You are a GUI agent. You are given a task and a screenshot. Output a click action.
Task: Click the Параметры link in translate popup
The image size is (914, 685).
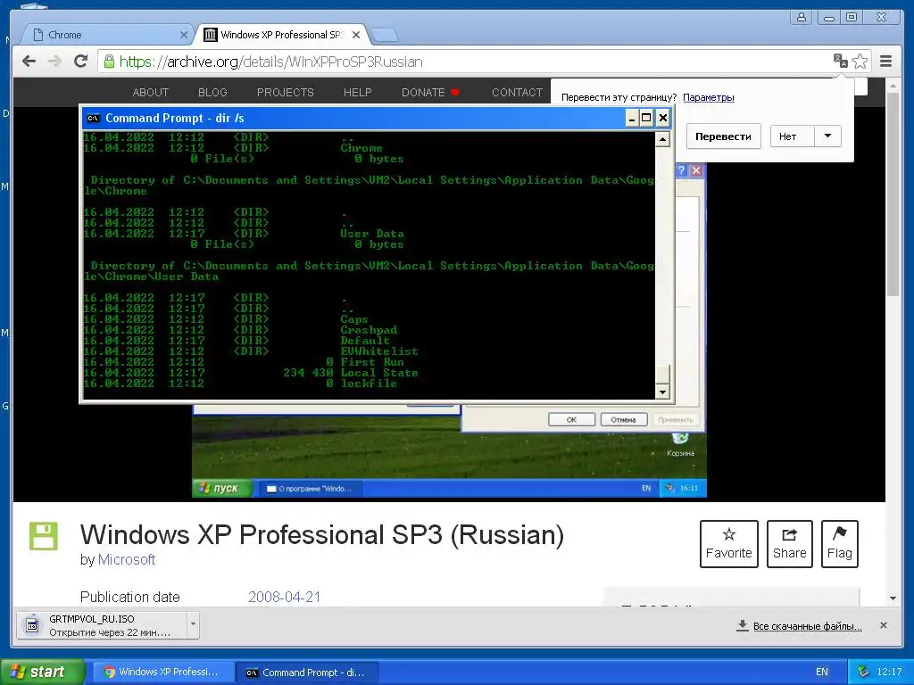[x=708, y=97]
